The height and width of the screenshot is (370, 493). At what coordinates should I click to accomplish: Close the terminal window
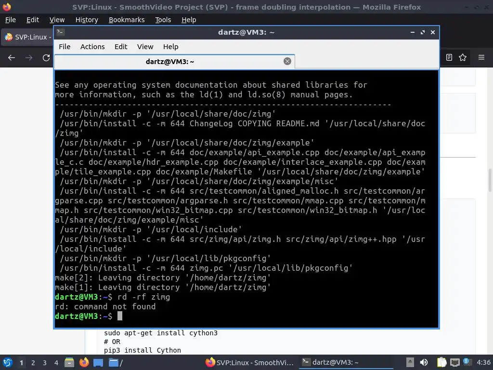[x=433, y=32]
